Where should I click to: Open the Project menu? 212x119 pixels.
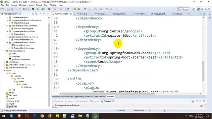tap(39, 5)
